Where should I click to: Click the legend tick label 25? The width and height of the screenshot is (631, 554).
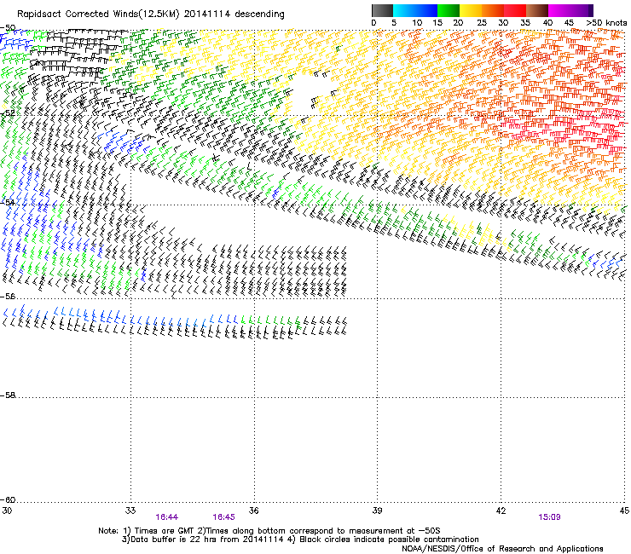[482, 23]
